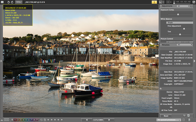Move the Exposure Comp. slider
Screen dimensions: 196x122
178,15
